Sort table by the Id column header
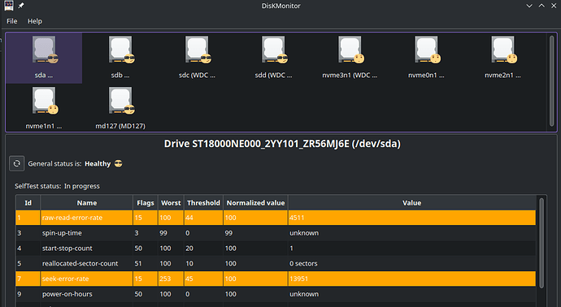This screenshot has width=561, height=307. 28,203
